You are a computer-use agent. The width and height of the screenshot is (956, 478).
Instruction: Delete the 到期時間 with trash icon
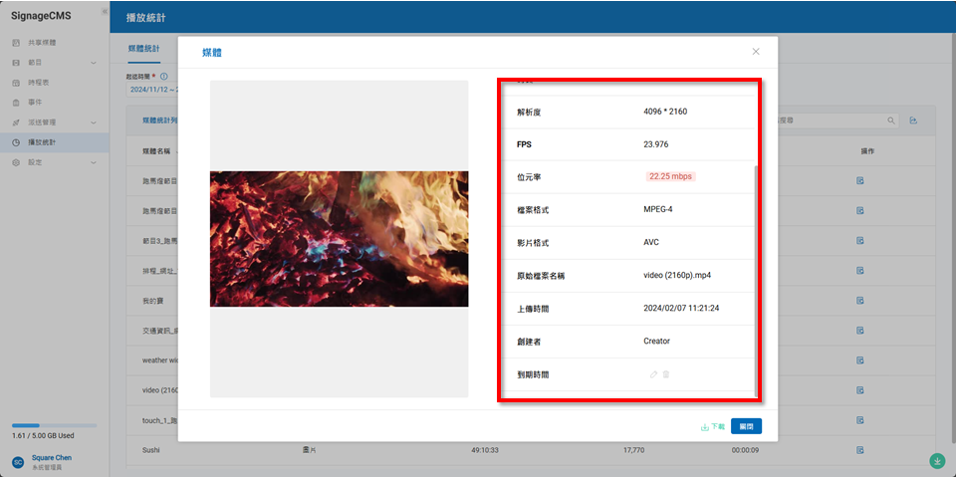[666, 374]
